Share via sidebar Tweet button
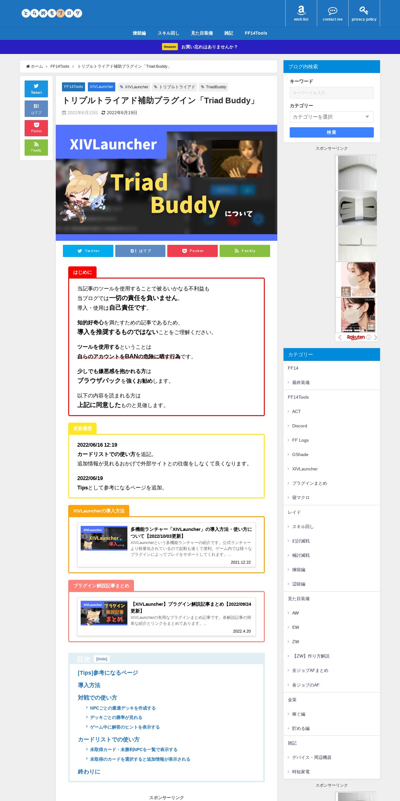This screenshot has width=400, height=801. coord(36,89)
